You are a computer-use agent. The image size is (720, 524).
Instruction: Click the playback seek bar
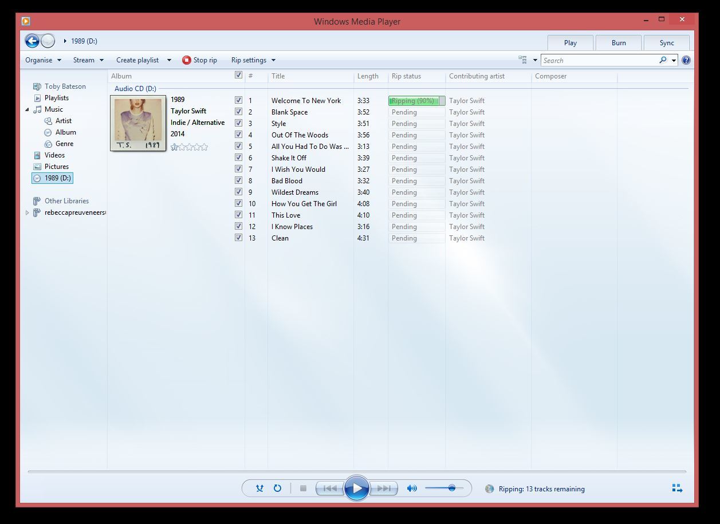[356, 472]
